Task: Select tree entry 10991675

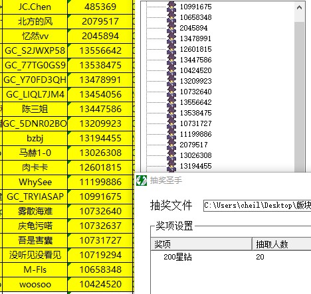Action: click(x=195, y=7)
